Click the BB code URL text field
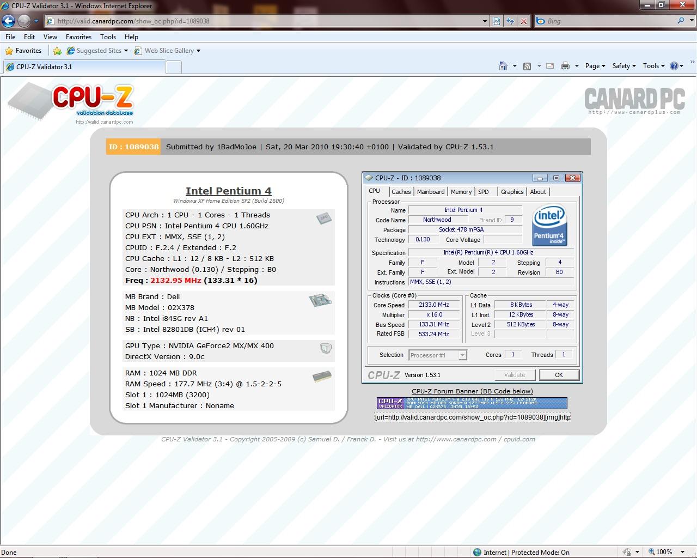Viewport: 697px width, 558px height. click(472, 417)
